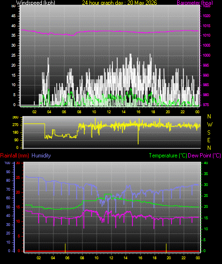This screenshot has height=264, width=222.
Task: Click the green 20 tick on temperature axis
Action: [x=206, y=207]
